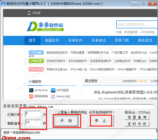Open 手机考驾照软件 link
158x140 pixels.
tap(78, 61)
